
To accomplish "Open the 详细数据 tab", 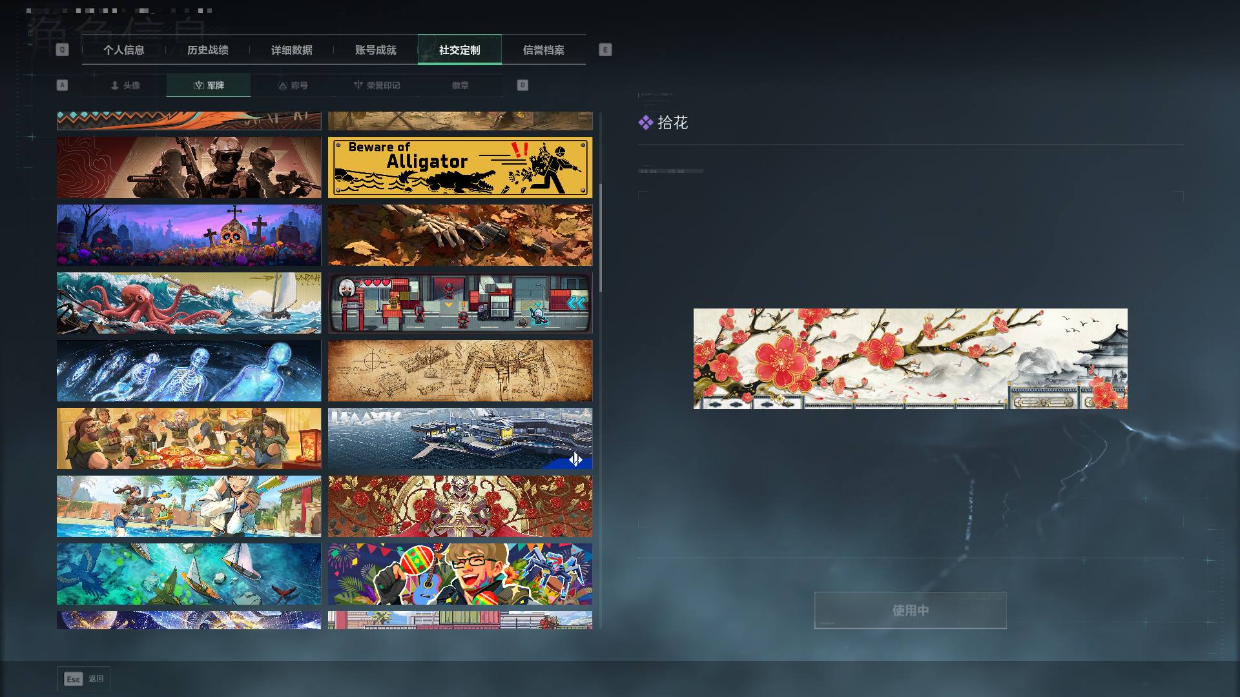I will (x=292, y=50).
